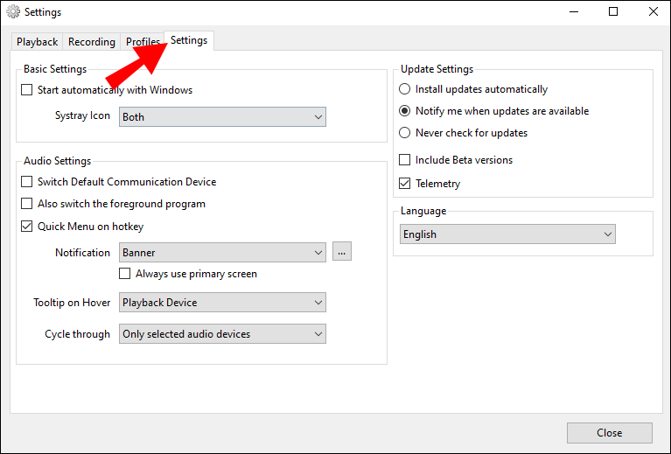Image resolution: width=671 pixels, height=454 pixels.
Task: Select Install updates automatically
Action: (x=404, y=89)
